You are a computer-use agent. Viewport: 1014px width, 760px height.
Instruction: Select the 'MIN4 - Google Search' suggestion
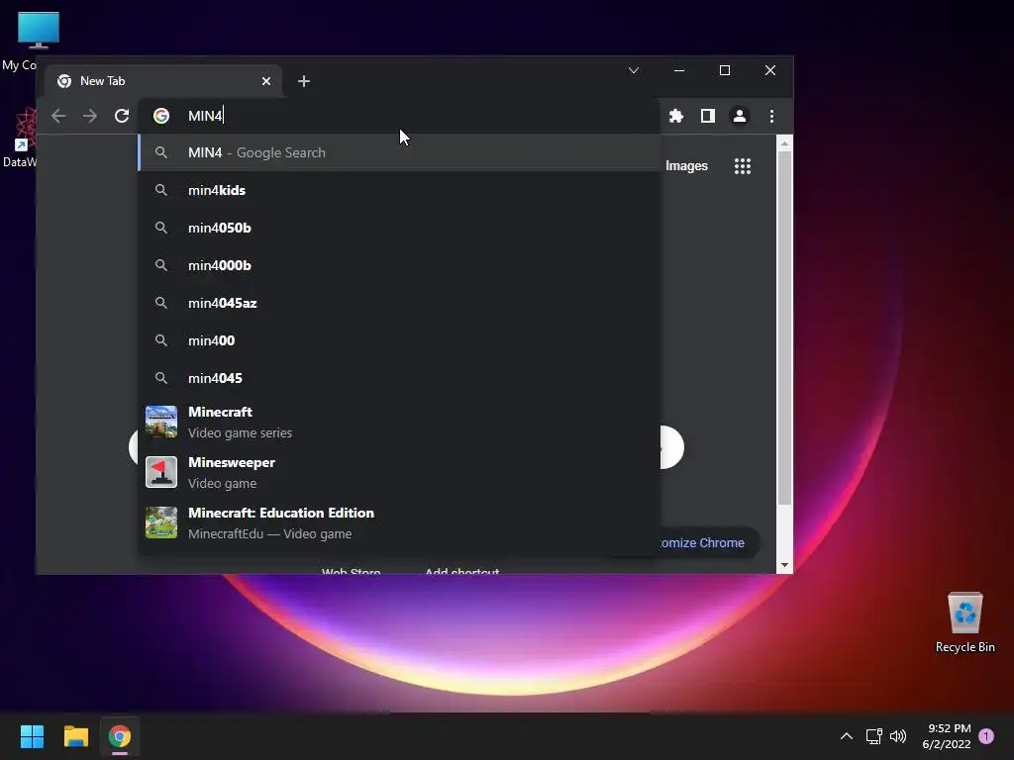coord(400,152)
